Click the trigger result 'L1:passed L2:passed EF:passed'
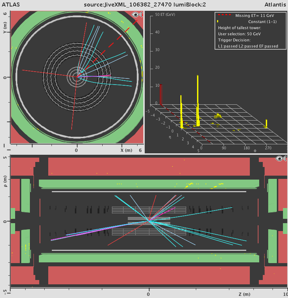Screen dimensions: 288x298 coord(248,46)
